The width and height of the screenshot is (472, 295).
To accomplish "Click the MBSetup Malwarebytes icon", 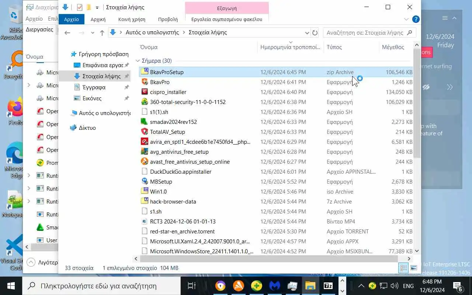I will 145,181.
